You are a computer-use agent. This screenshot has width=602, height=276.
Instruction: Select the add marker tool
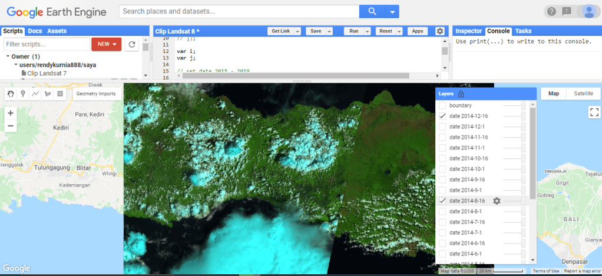pyautogui.click(x=22, y=94)
